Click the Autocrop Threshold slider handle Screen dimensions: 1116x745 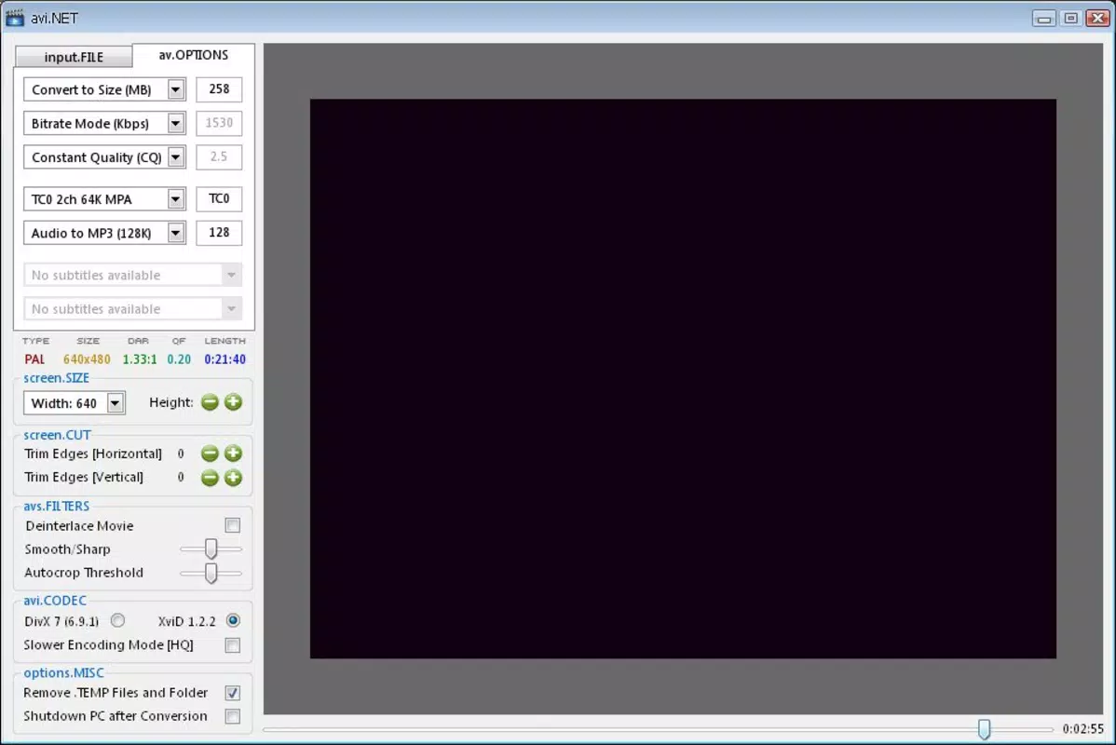coord(211,573)
